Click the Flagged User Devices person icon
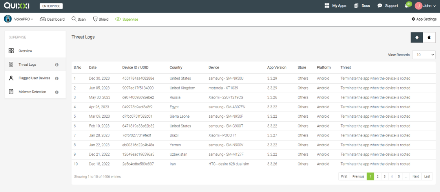 pyautogui.click(x=11, y=78)
